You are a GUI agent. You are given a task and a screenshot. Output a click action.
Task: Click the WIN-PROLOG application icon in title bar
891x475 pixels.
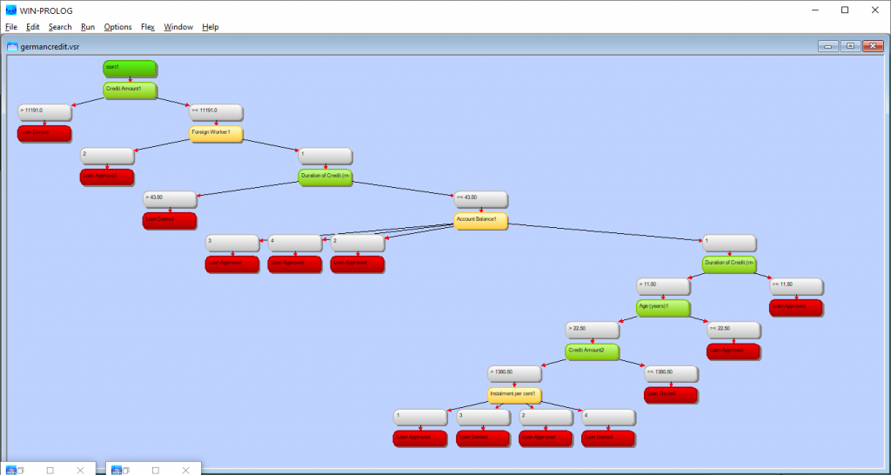pos(11,10)
